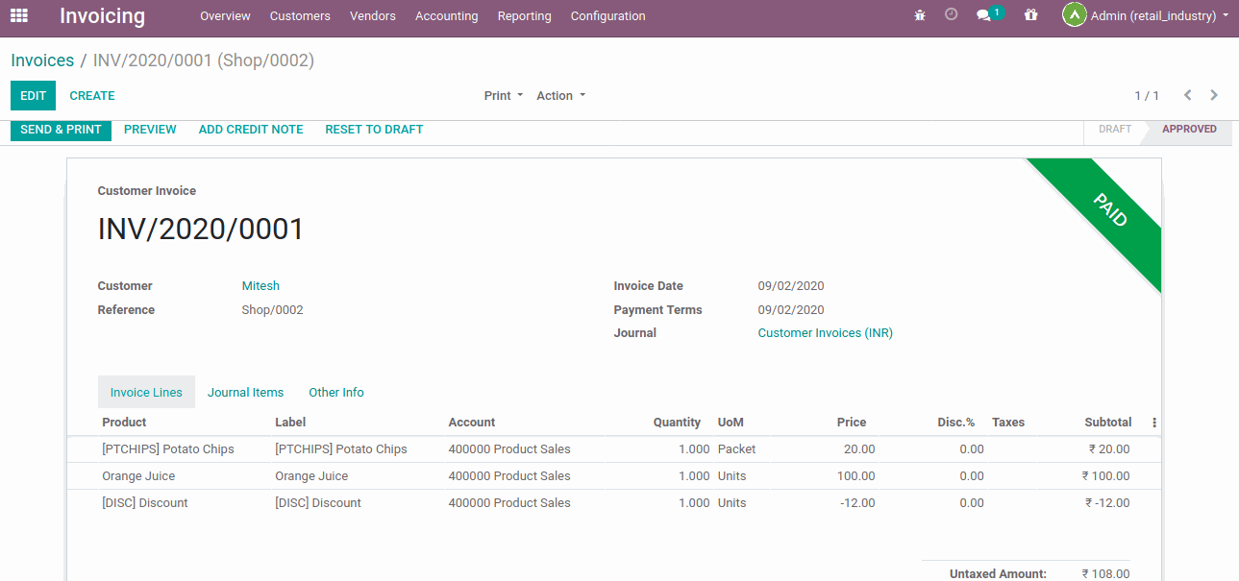Image resolution: width=1239 pixels, height=581 pixels.
Task: Switch to the Journal Items tab
Action: [x=245, y=392]
